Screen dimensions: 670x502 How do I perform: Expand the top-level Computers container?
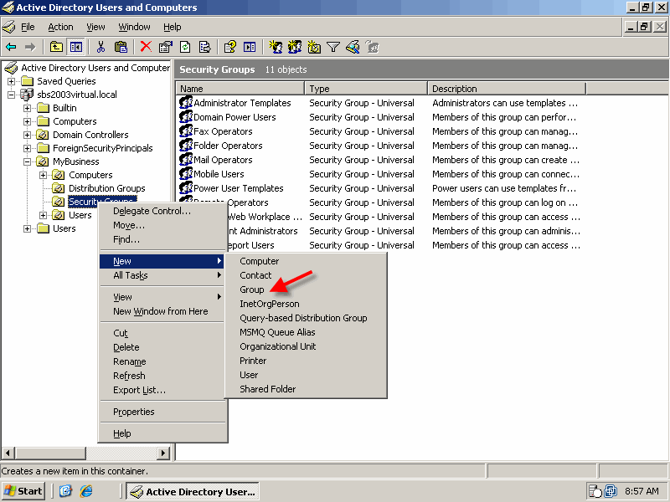click(x=28, y=121)
